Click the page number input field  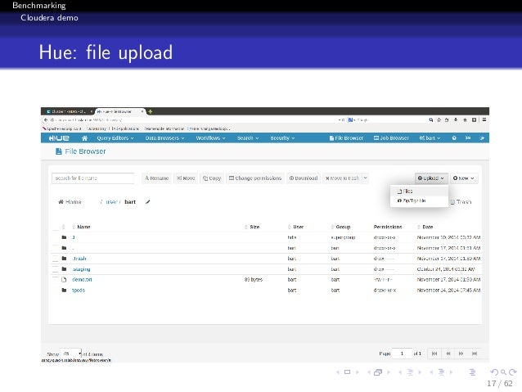[402, 354]
